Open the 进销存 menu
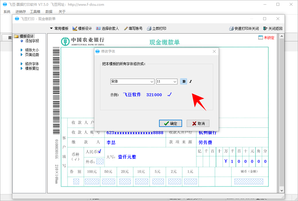Image resolution: width=298 pixels, height=201 pixels. (20, 11)
